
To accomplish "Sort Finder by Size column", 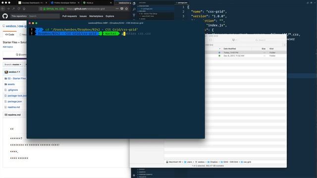I will point(264,49).
